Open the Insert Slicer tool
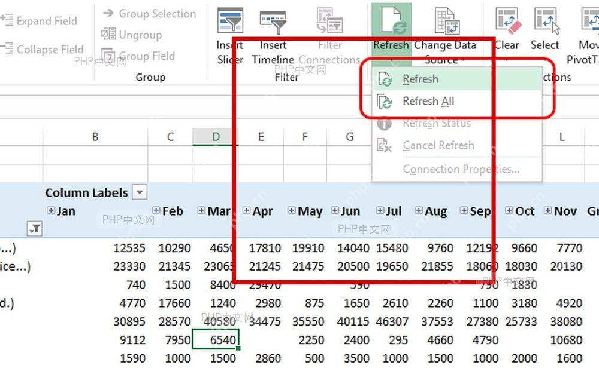 (x=230, y=36)
